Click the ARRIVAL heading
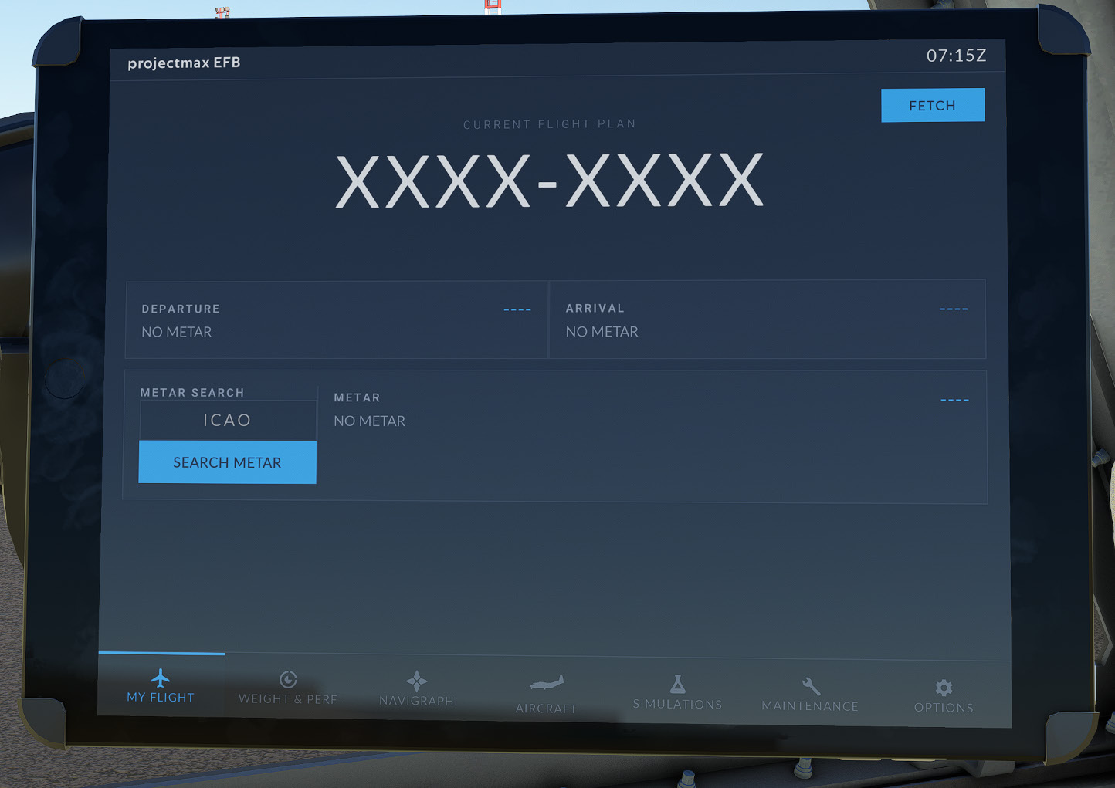The width and height of the screenshot is (1115, 788). (595, 308)
